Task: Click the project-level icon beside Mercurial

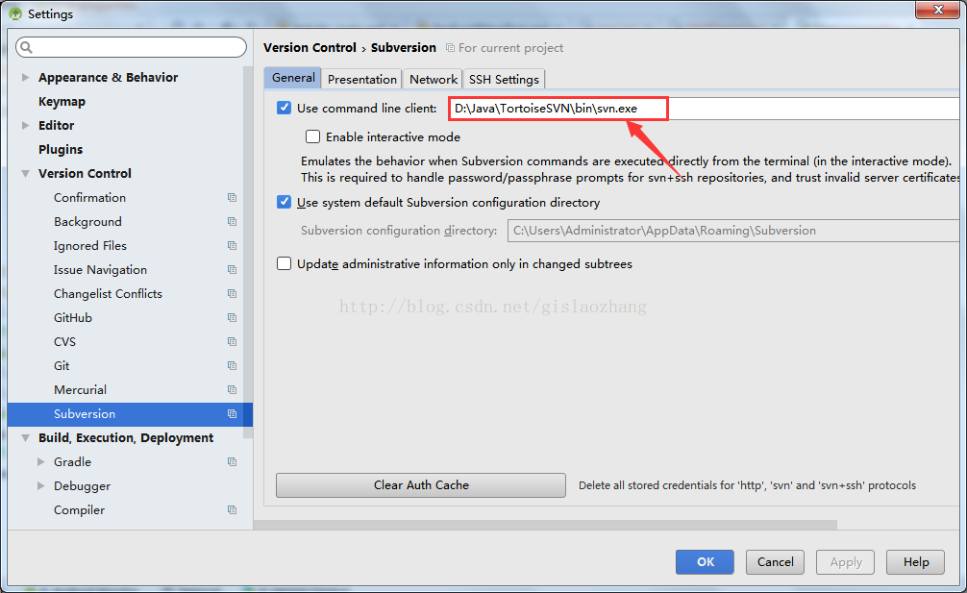Action: pos(232,389)
